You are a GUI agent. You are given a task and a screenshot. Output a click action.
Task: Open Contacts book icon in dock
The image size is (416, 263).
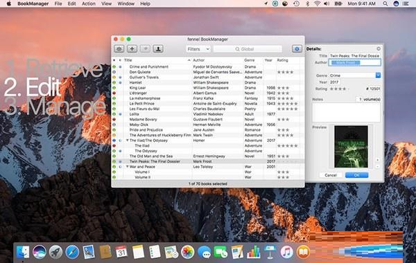(105, 252)
